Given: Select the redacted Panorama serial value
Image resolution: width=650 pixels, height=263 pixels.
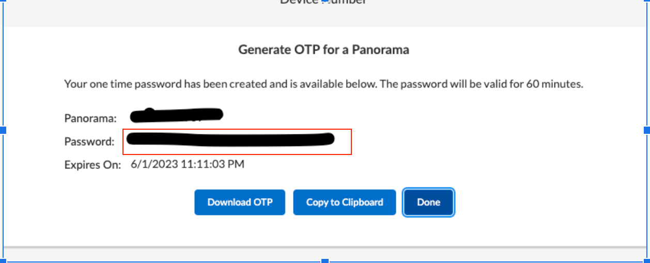Looking at the screenshot, I should click(x=177, y=115).
